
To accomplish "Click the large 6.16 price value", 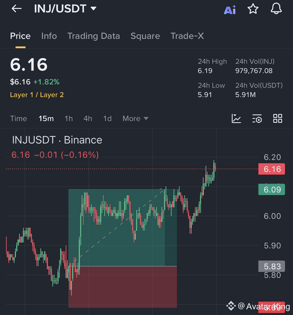I will click(x=29, y=65).
